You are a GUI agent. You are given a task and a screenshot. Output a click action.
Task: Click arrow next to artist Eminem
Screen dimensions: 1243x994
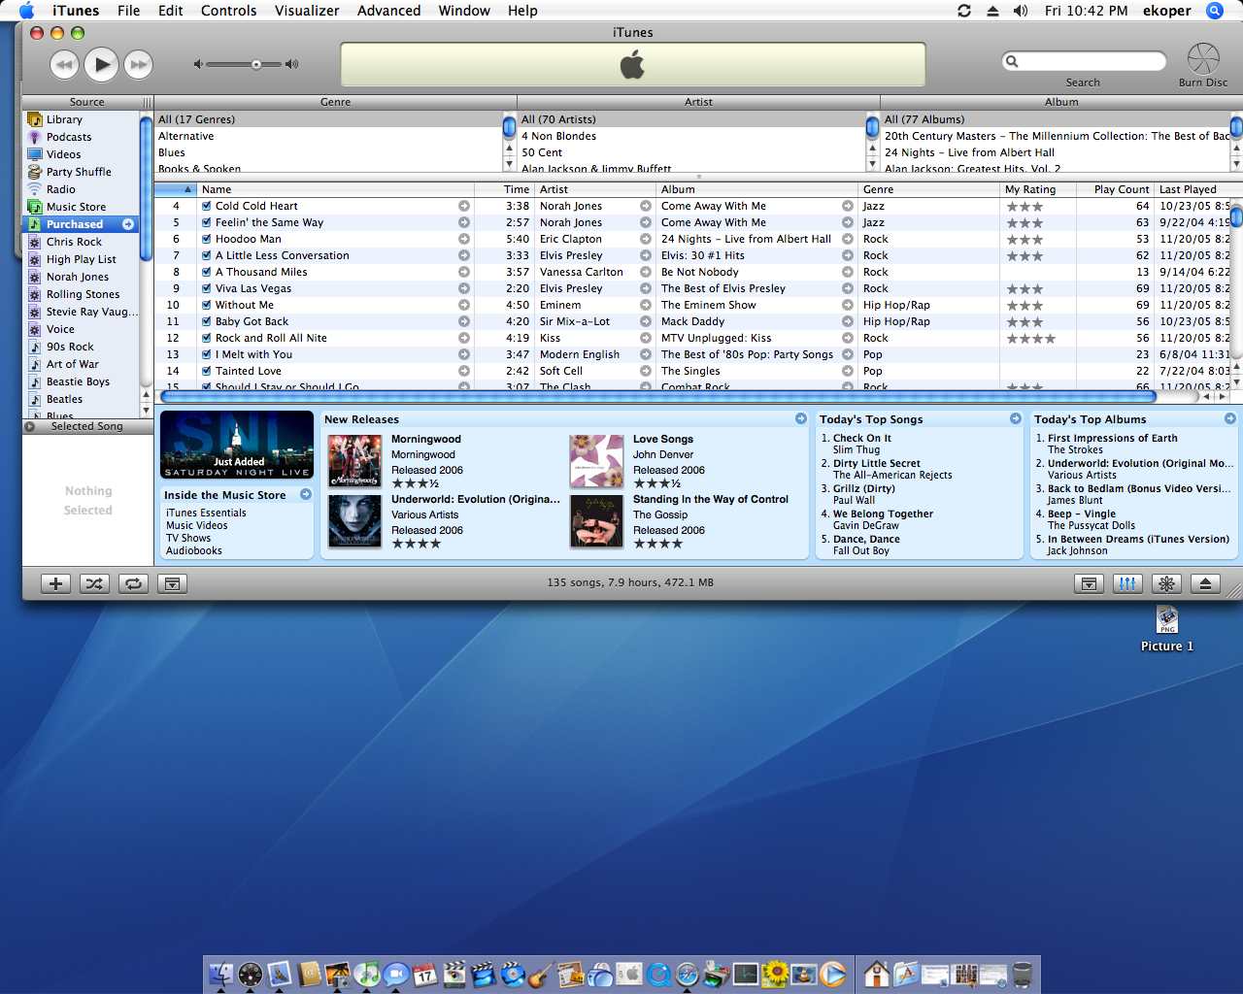(x=646, y=305)
